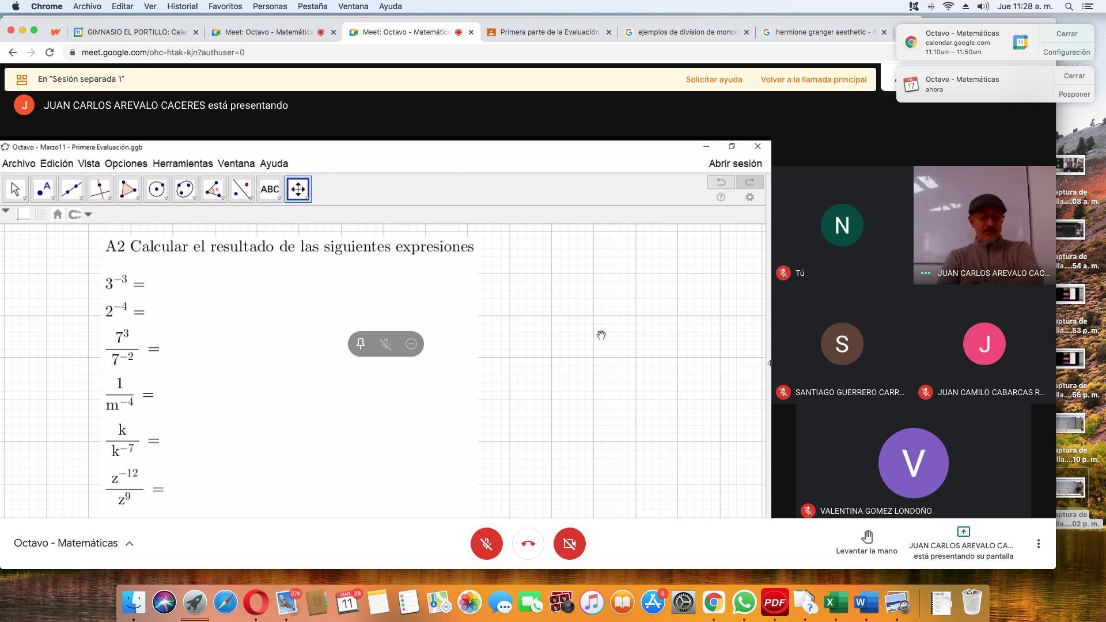Screen dimensions: 1106x622
Task: Open the Historial menu in the menu bar
Action: point(182,6)
